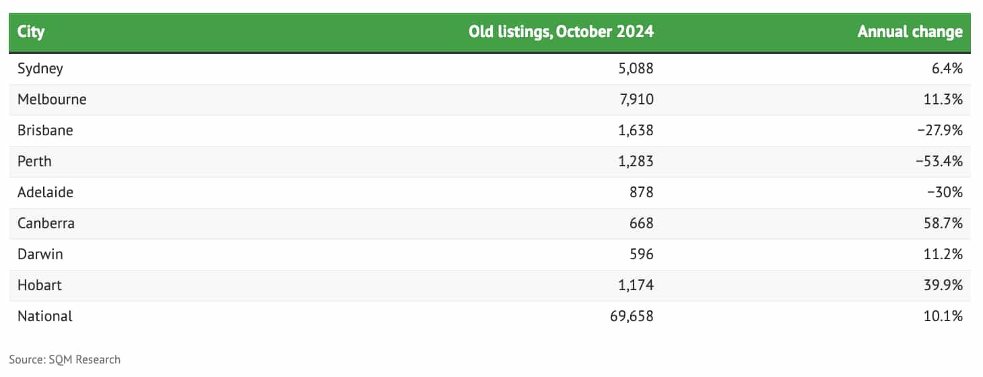Screen dimensions: 983x377
Task: Select the Melbourne row label
Action: pos(52,100)
